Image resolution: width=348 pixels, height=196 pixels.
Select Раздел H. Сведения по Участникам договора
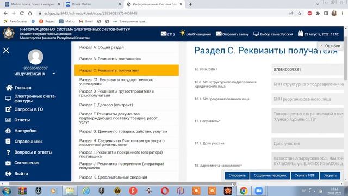tap(127, 143)
